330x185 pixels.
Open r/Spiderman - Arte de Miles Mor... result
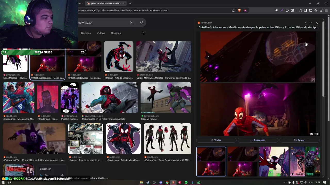123,139
